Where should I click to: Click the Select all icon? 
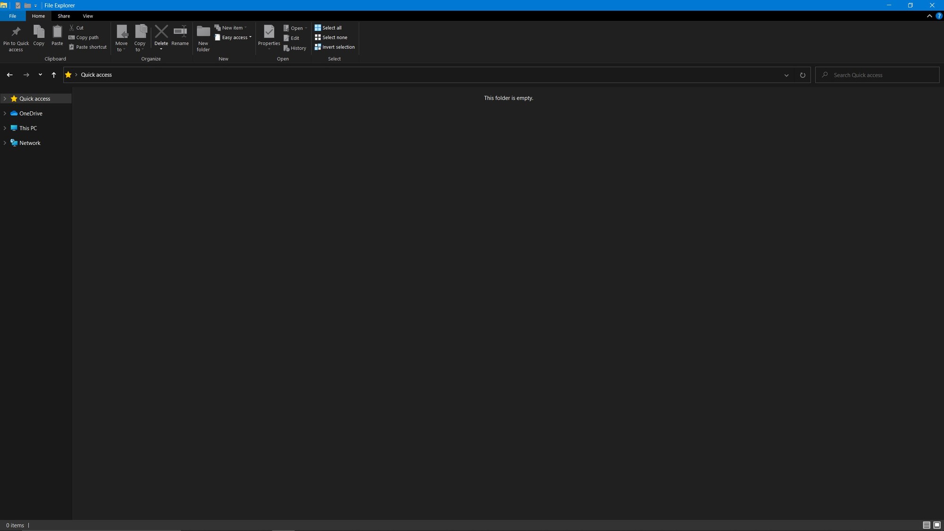[x=318, y=28]
